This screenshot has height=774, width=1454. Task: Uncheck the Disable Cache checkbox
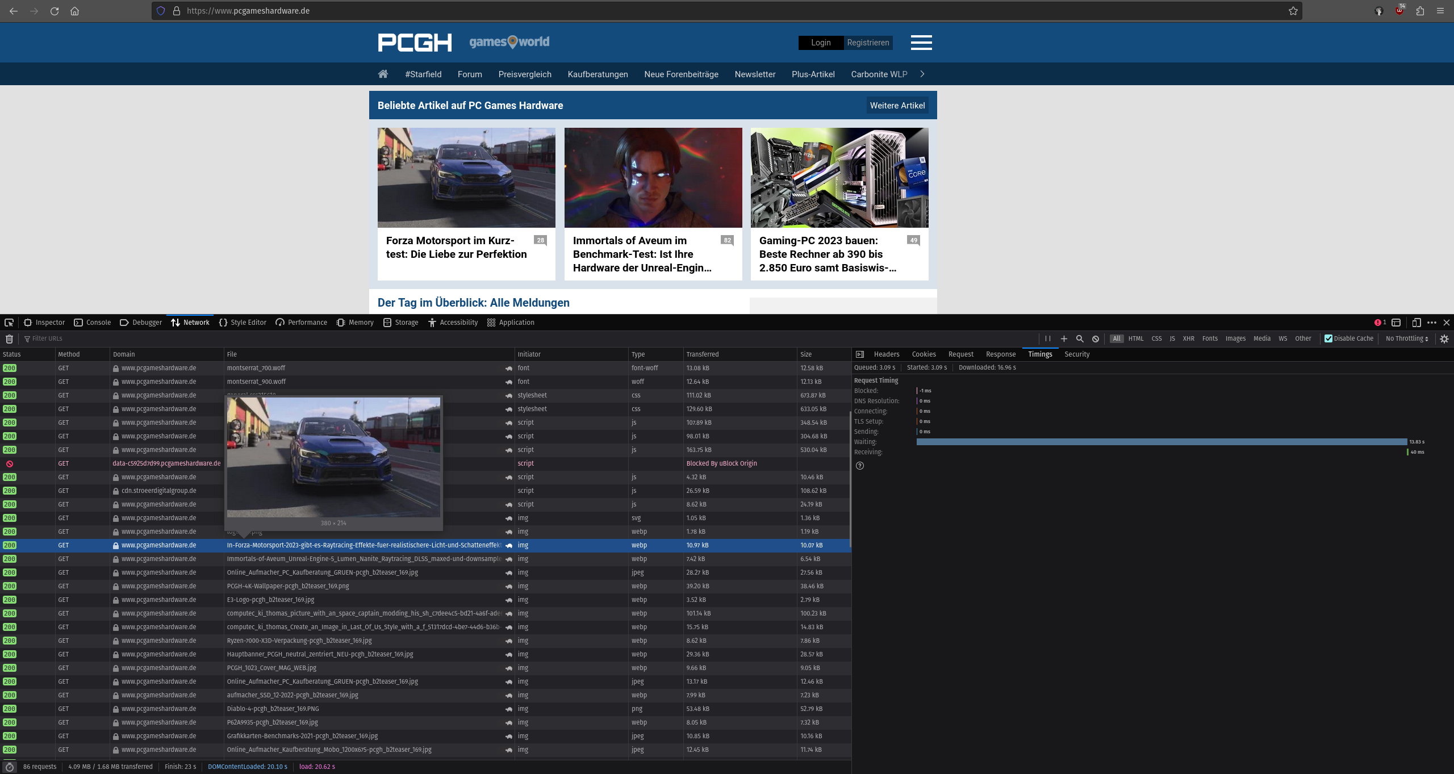pyautogui.click(x=1328, y=338)
